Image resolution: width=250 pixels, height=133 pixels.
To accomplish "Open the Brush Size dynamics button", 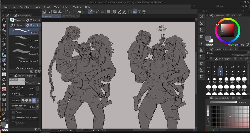I will click(x=37, y=88).
